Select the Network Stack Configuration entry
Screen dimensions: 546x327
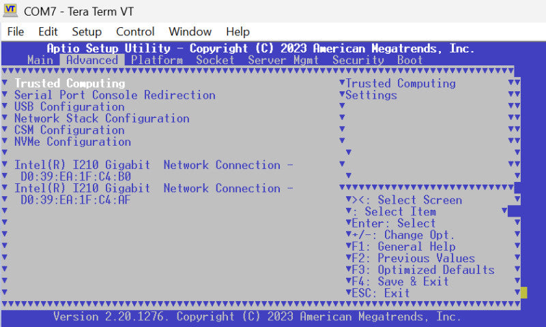pyautogui.click(x=102, y=119)
